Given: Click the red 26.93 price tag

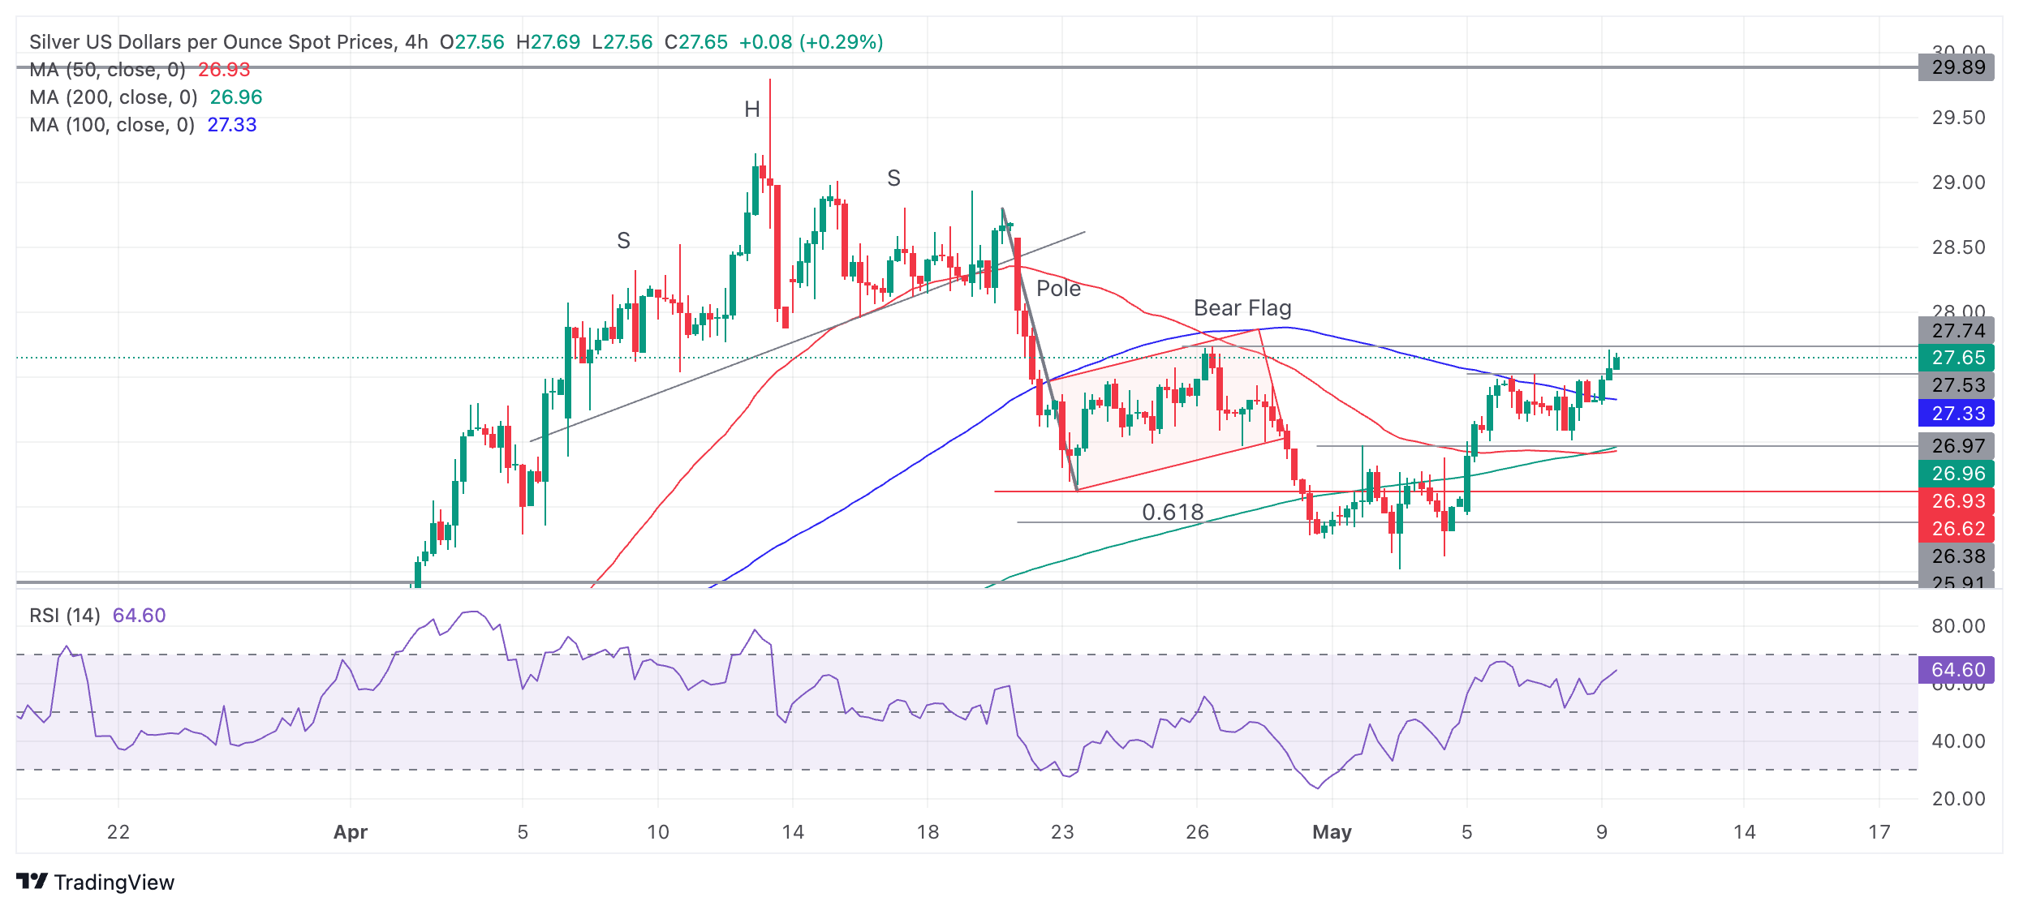Looking at the screenshot, I should [1957, 501].
